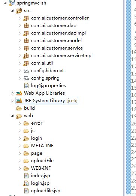136x196 pixels.
Task: Click the springmvc_sh project icon
Action: pyautogui.click(x=12, y=3)
